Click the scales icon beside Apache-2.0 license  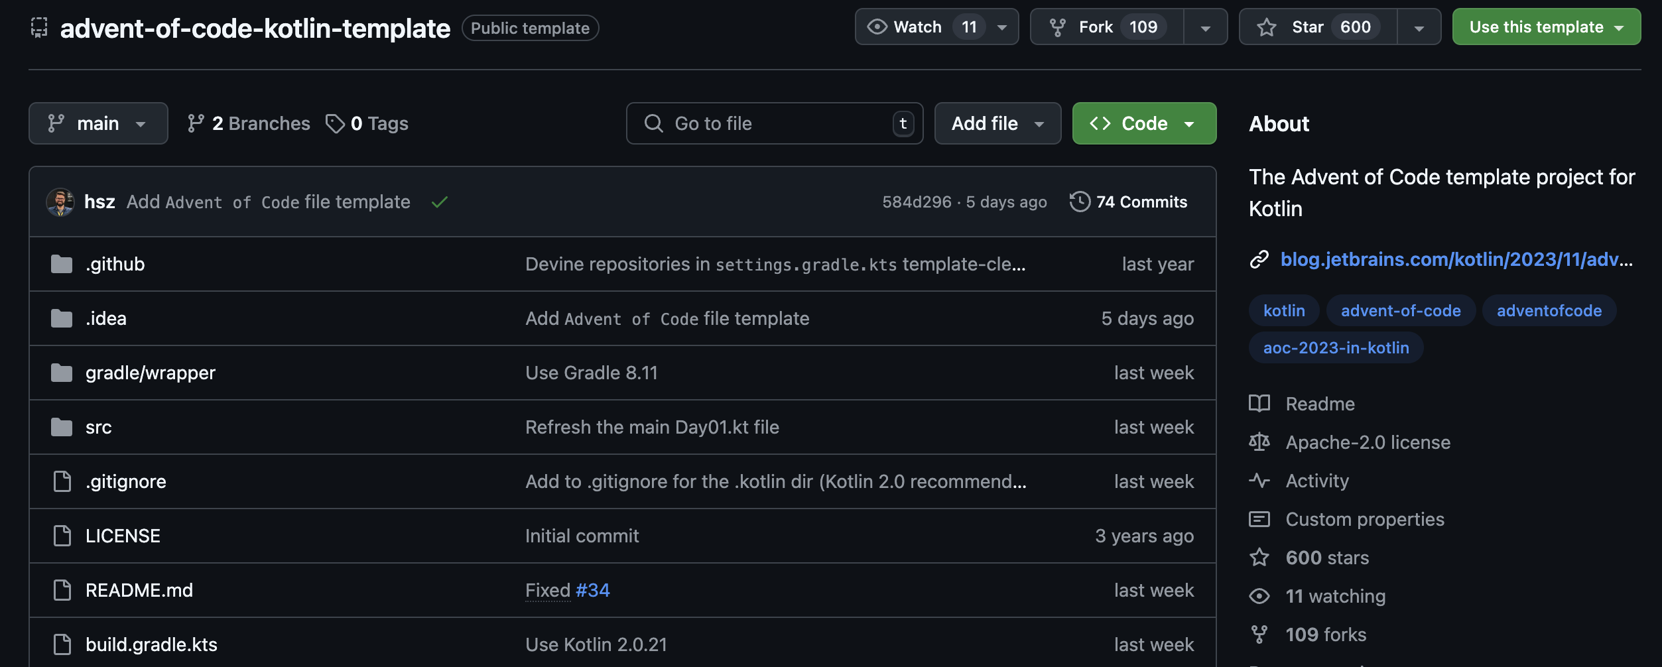pos(1259,442)
